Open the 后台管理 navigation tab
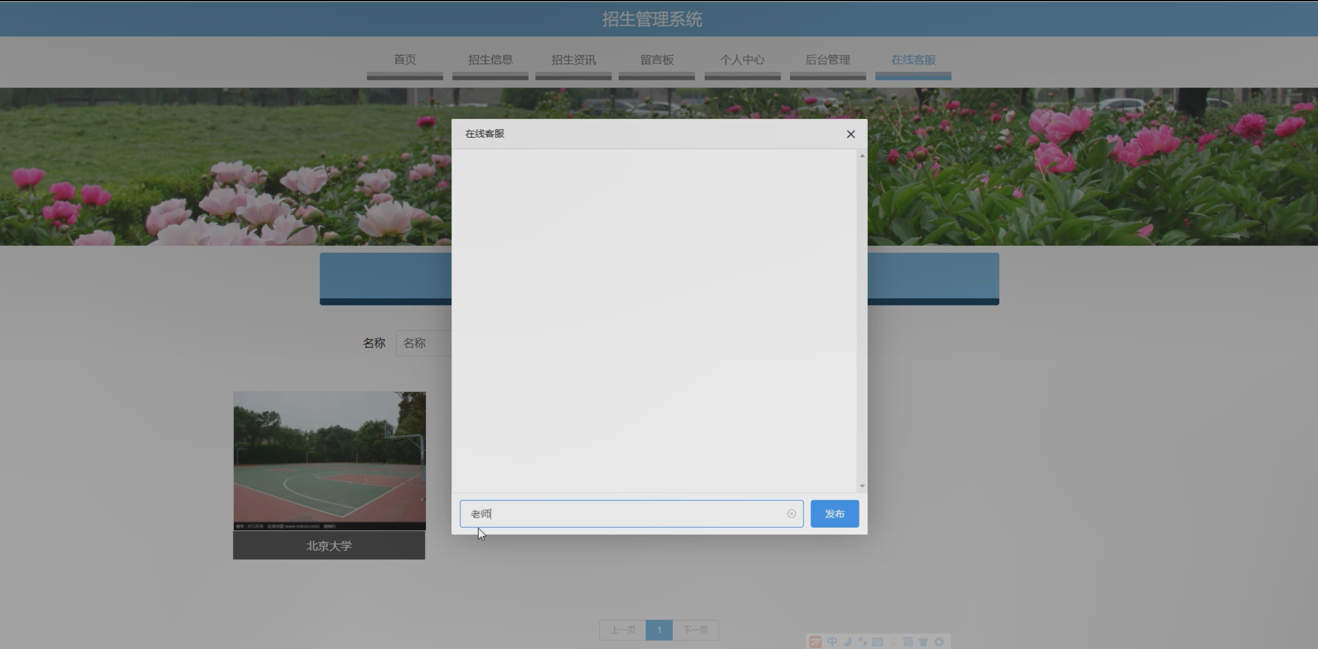Screen dimensions: 1318x649 827,60
